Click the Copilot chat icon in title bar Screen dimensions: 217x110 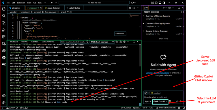click(132, 3)
